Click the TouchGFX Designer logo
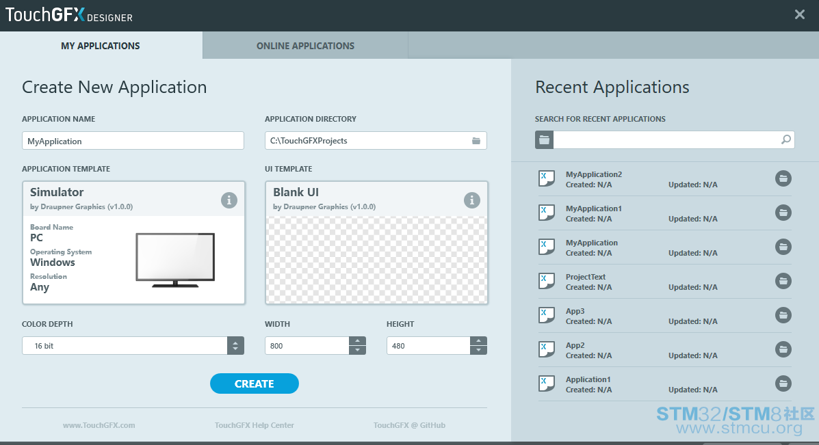 69,14
